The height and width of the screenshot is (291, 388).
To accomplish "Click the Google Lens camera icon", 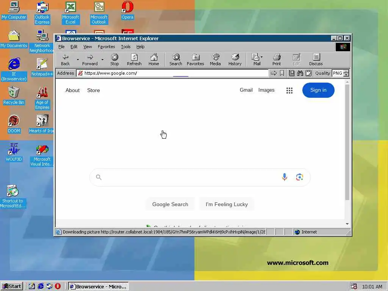I will [x=300, y=177].
